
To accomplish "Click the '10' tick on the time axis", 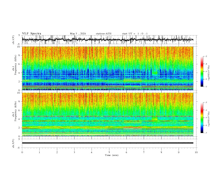I will click(196, 152).
